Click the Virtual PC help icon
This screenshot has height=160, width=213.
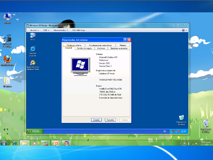click(184, 30)
